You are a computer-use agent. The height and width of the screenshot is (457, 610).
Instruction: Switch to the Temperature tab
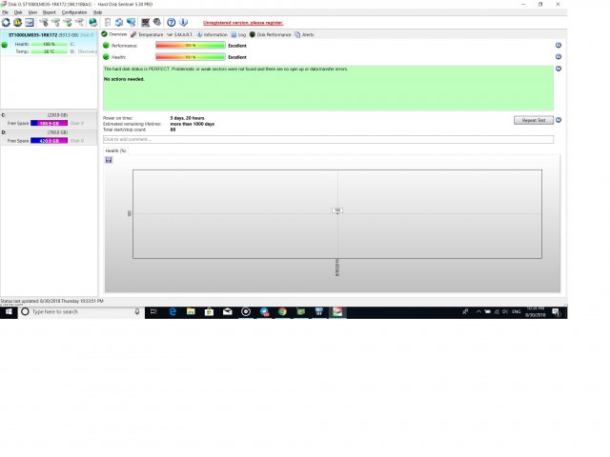click(148, 34)
